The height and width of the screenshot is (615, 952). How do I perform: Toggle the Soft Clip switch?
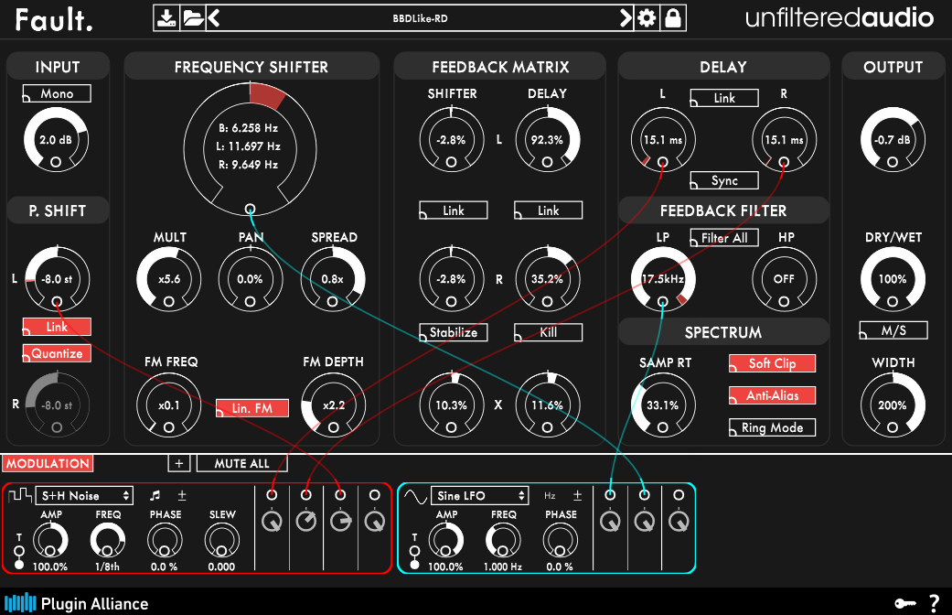click(x=772, y=363)
